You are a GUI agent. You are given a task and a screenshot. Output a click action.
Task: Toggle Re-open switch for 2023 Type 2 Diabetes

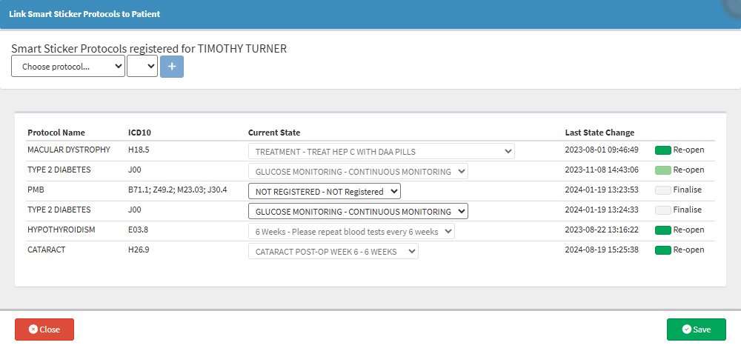pos(662,170)
